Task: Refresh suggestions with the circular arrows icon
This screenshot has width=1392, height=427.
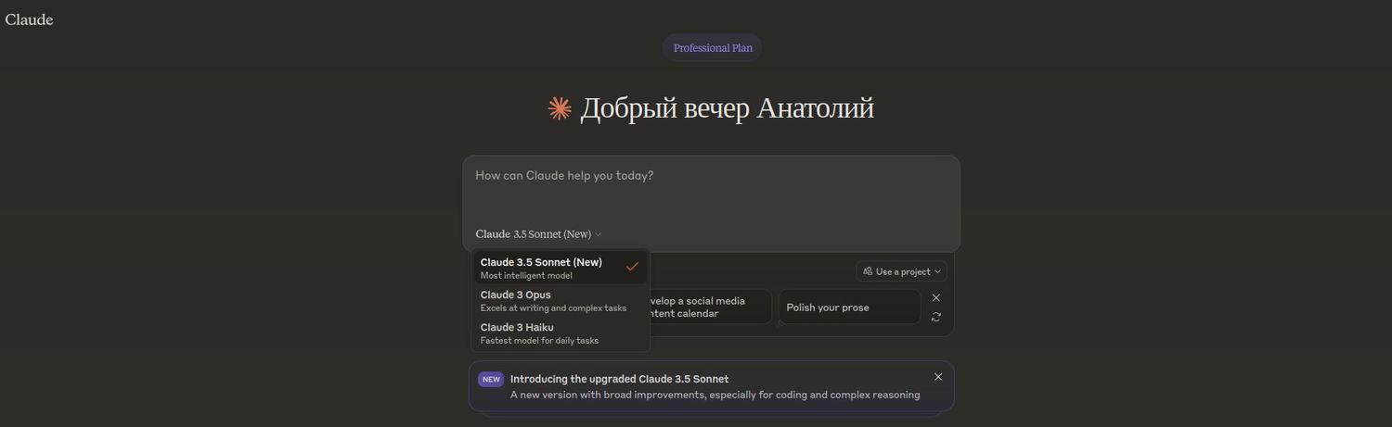Action: pyautogui.click(x=935, y=317)
